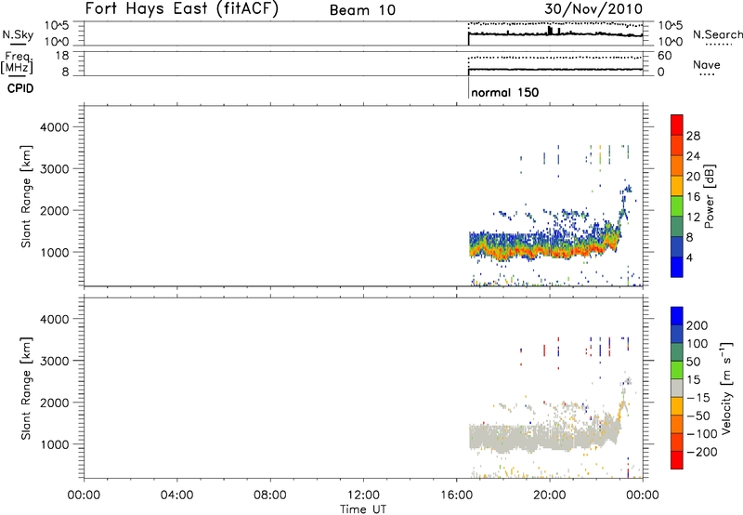The width and height of the screenshot is (743, 515).
Task: Click the '50' Velocity color bar tick
Action: click(x=693, y=362)
